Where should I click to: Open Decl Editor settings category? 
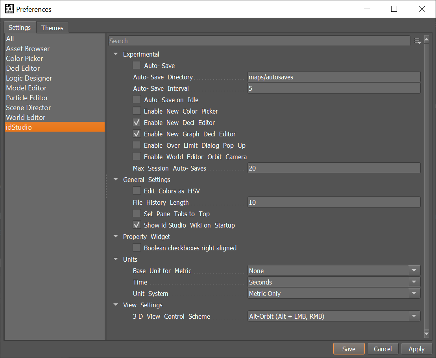coord(54,68)
